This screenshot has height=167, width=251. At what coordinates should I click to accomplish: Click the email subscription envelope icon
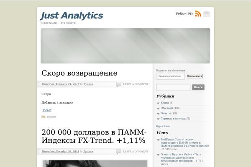point(207,14)
